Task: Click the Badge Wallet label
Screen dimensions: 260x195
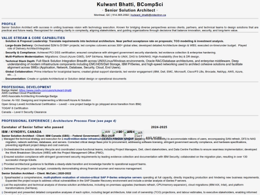Action: 10,91
